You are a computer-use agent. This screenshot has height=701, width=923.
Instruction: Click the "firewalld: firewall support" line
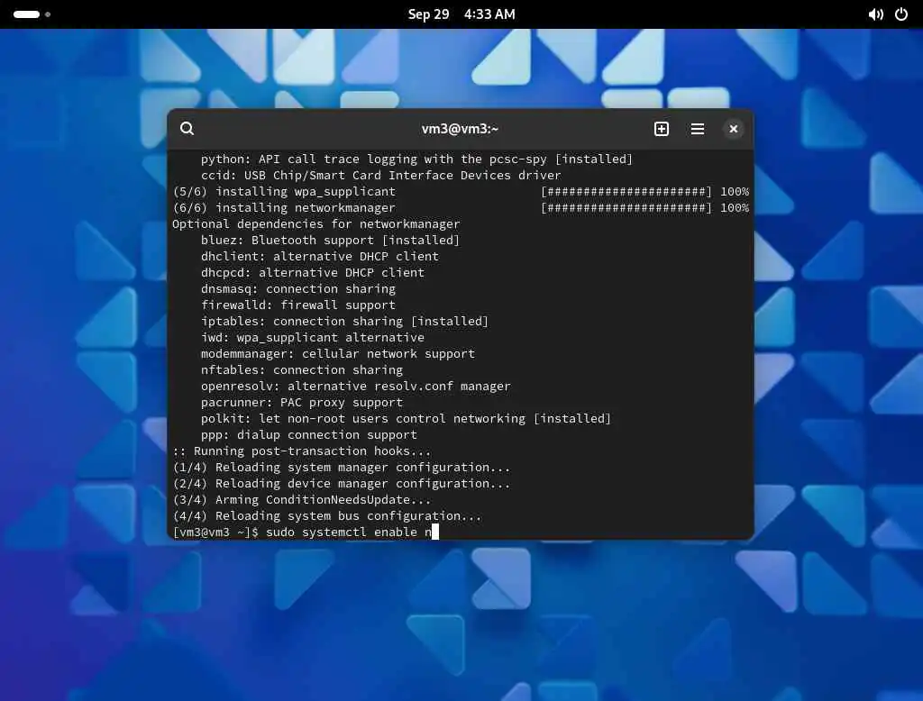297,305
